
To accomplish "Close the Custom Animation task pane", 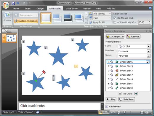I will [x=150, y=31].
